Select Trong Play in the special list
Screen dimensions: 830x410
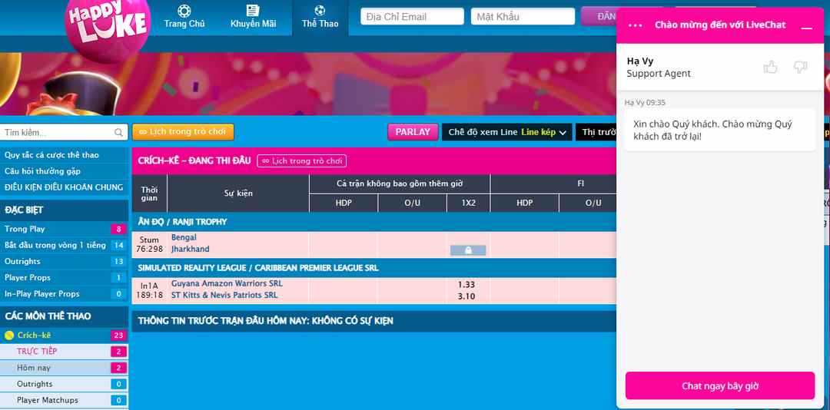pos(25,229)
